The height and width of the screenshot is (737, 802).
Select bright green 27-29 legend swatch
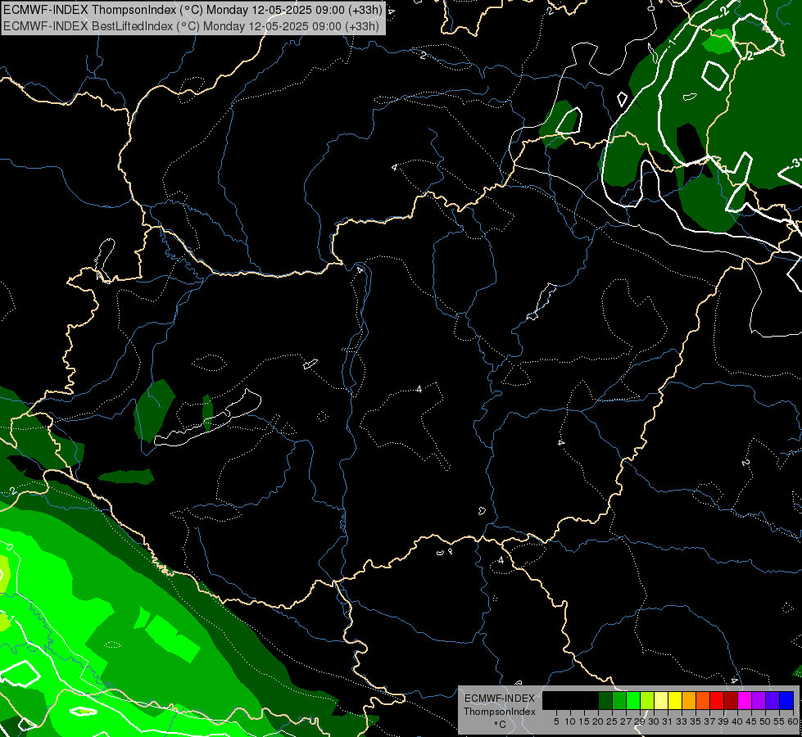pos(633,700)
